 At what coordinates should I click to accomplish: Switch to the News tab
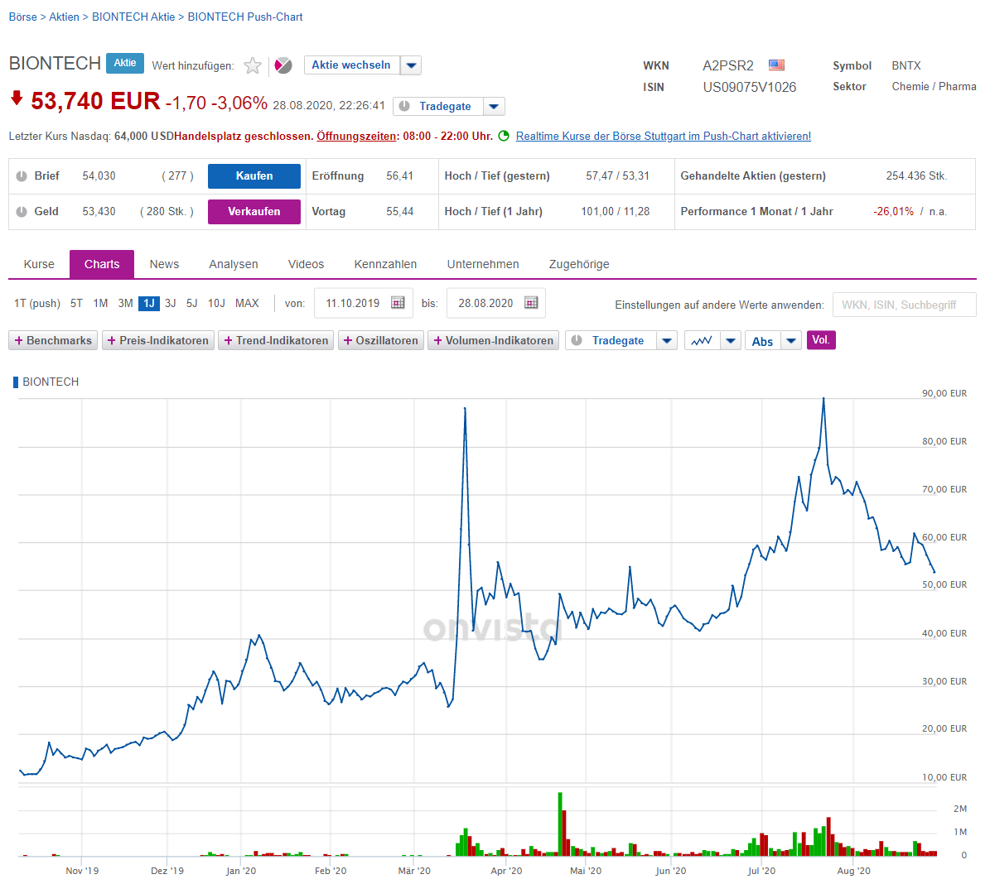tap(164, 264)
